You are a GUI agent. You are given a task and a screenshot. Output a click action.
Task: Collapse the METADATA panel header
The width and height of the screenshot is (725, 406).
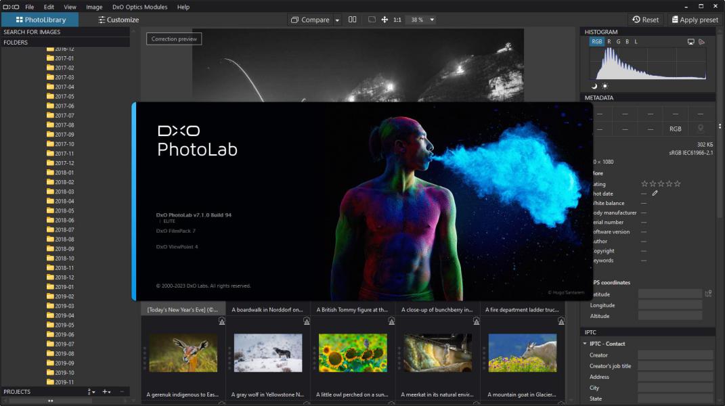(648, 97)
